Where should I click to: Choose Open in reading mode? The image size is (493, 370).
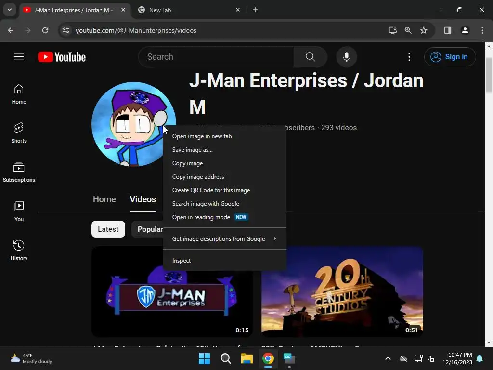click(x=224, y=217)
